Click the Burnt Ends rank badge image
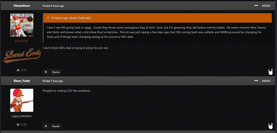The height and width of the screenshot is (133, 277). click(22, 56)
